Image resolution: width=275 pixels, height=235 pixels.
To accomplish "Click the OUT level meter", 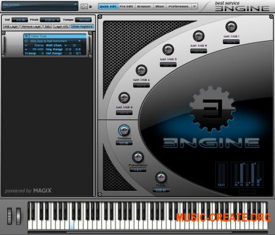I will 221,174.
